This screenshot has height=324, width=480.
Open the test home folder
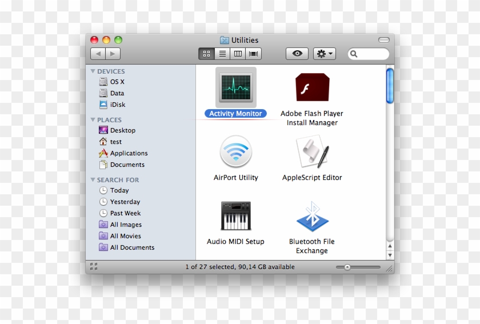click(x=110, y=142)
